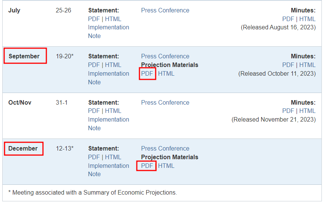Open September Implementation Note

pyautogui.click(x=109, y=74)
